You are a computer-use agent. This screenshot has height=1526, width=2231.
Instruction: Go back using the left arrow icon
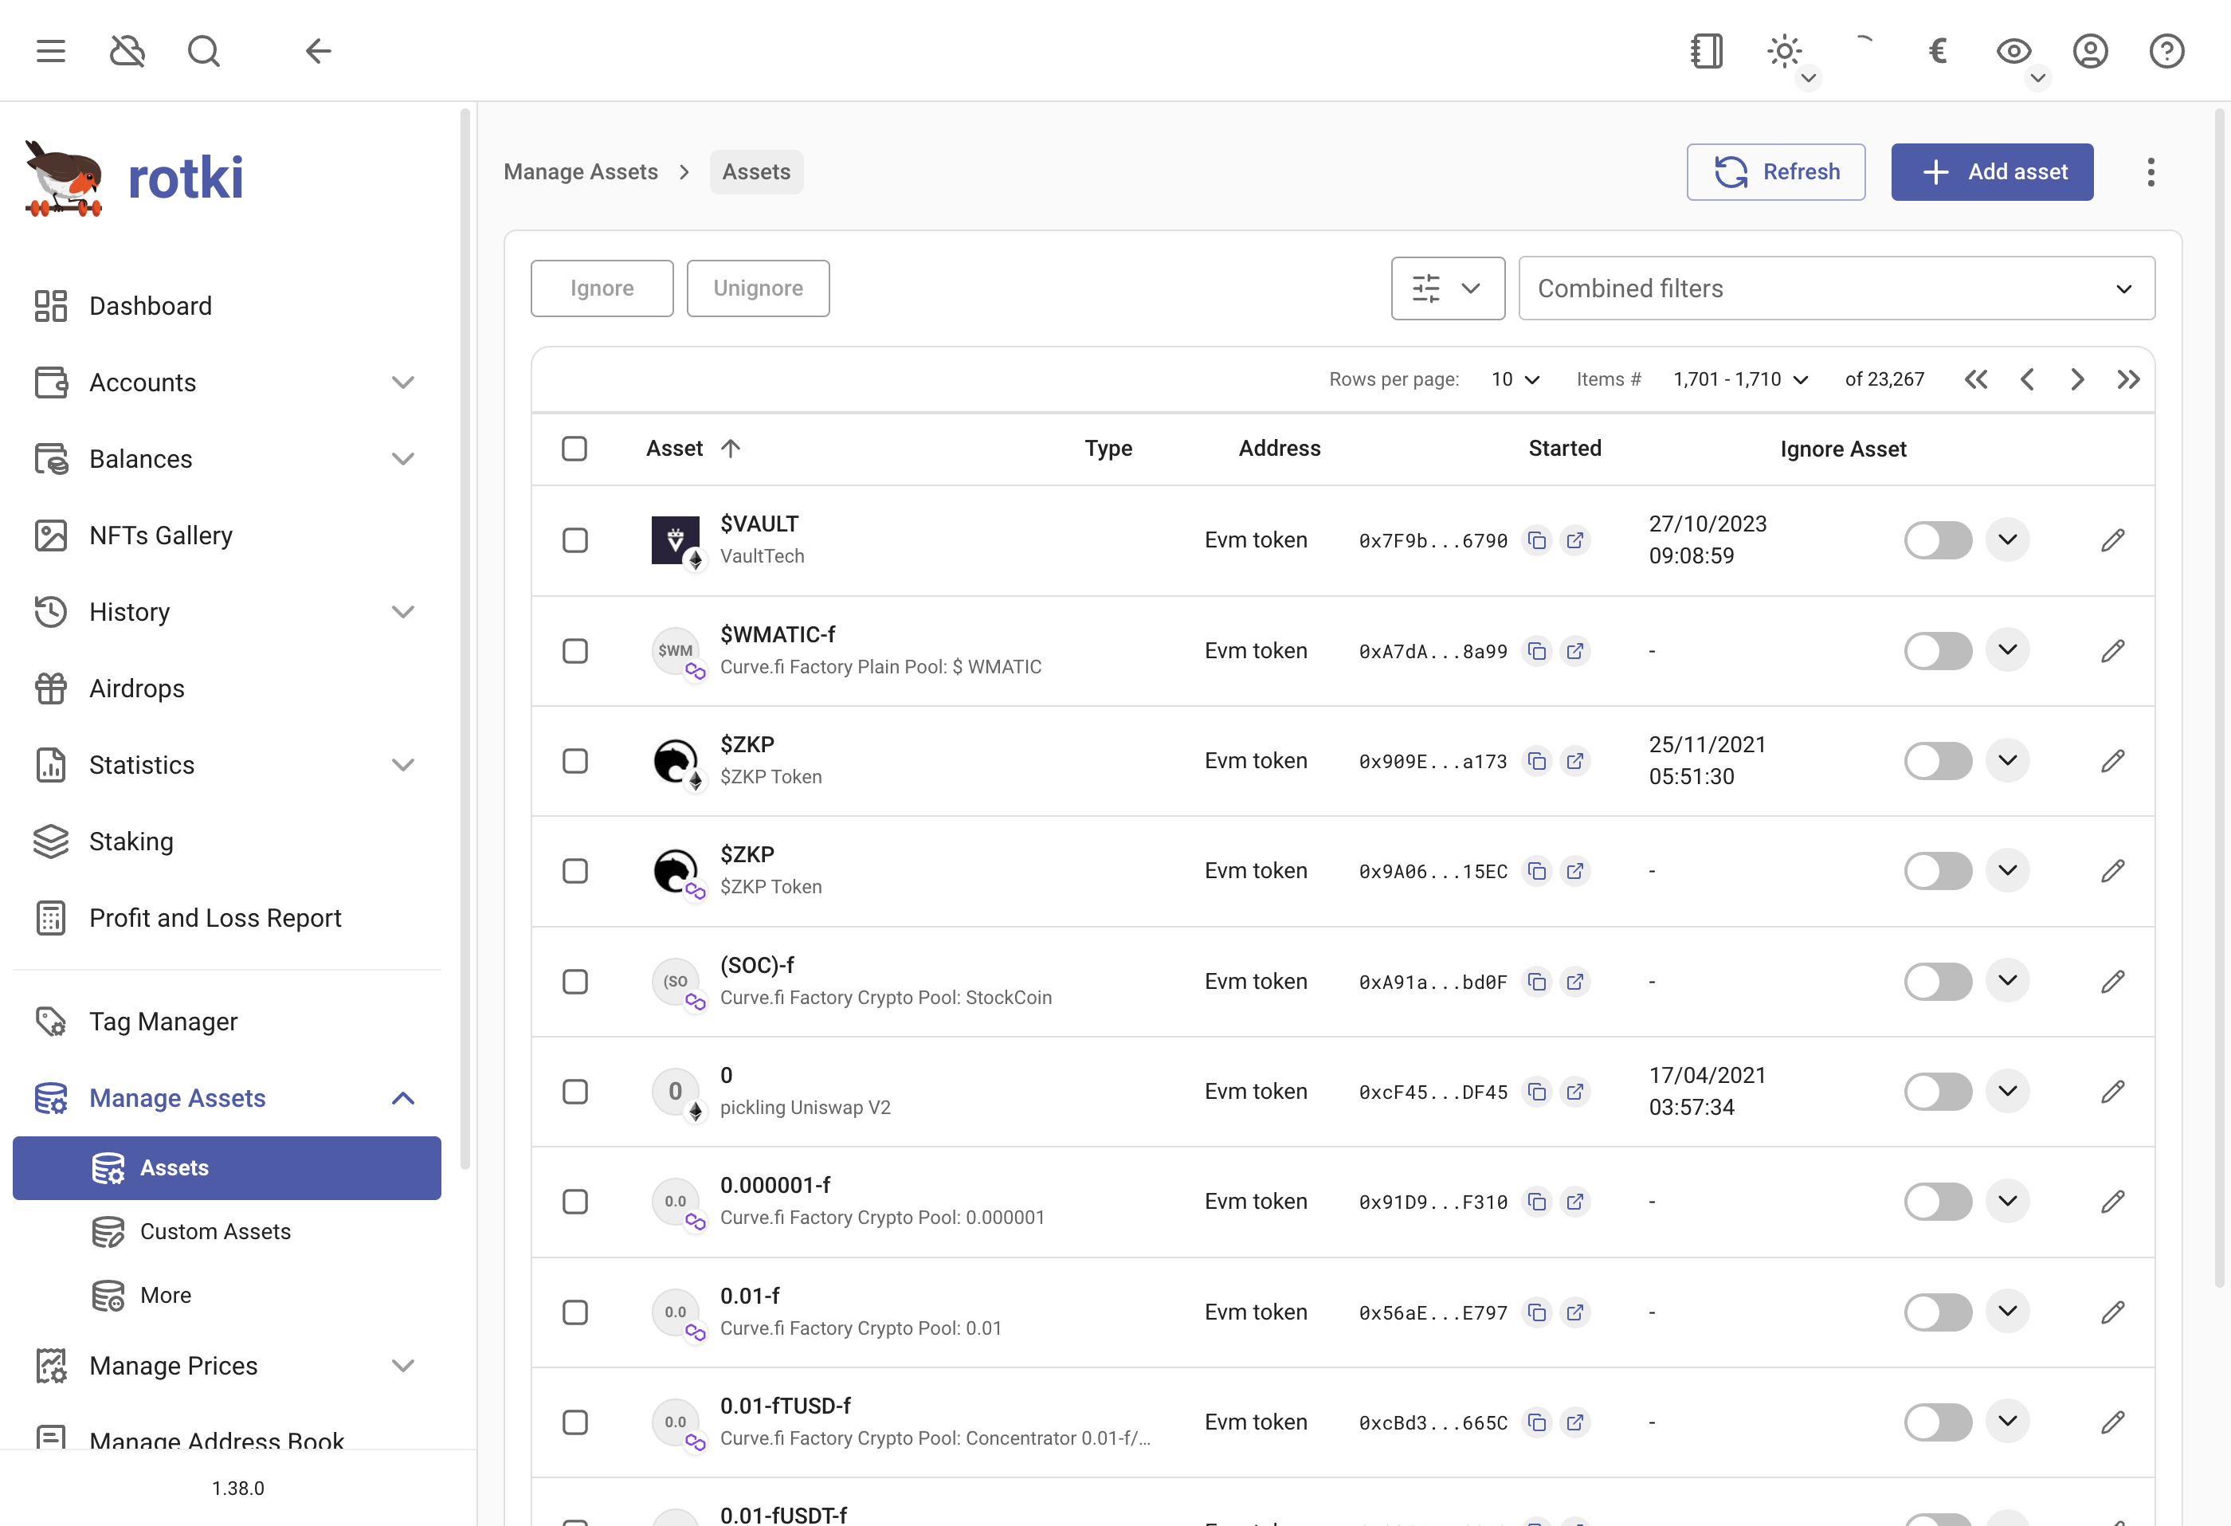[x=318, y=51]
